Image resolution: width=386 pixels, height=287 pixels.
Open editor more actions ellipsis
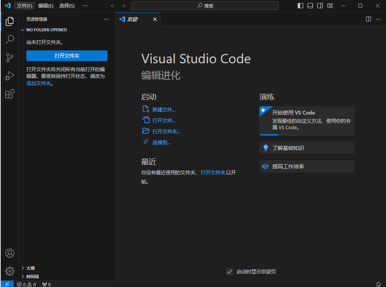coord(378,19)
